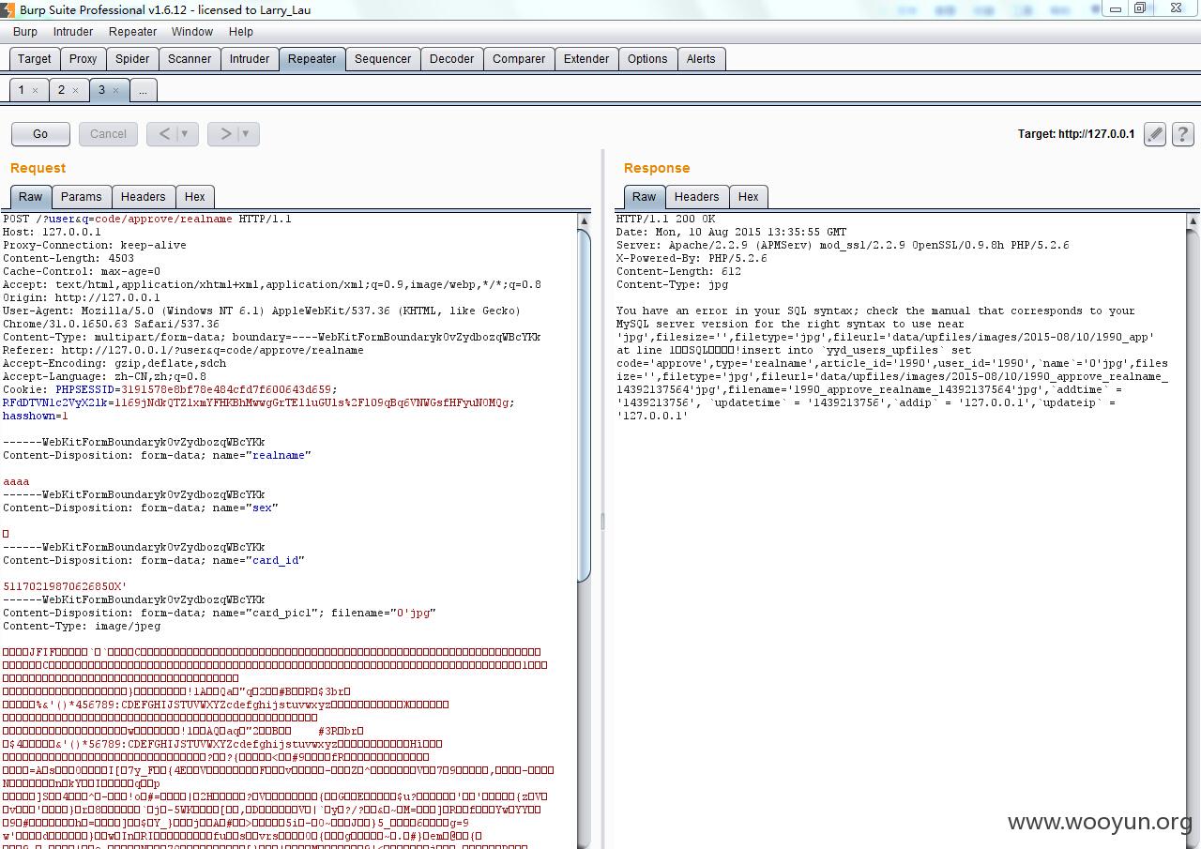Click the realname value aaaa

16,482
